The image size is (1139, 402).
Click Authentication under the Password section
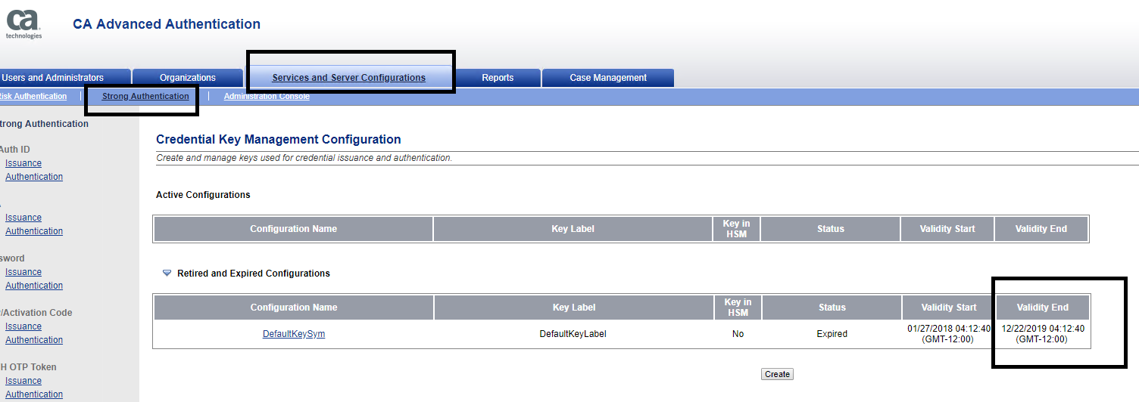point(34,286)
